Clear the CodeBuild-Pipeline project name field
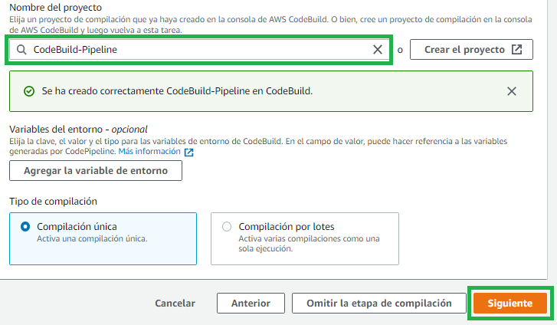The width and height of the screenshot is (557, 325). point(378,49)
